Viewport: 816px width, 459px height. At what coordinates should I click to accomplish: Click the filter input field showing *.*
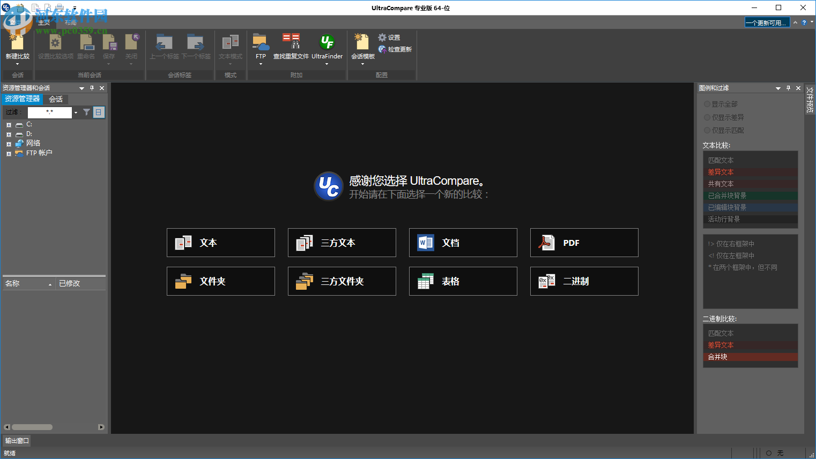coord(51,112)
